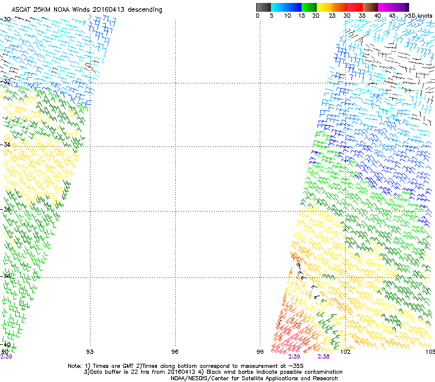Click the legend scale value '35'
The height and width of the screenshot is (382, 435).
pyautogui.click(x=362, y=16)
